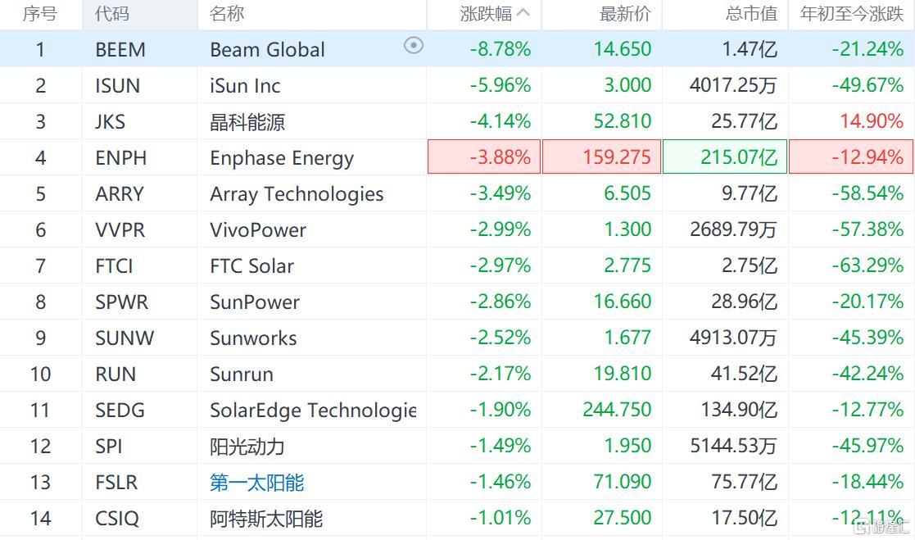The image size is (915, 540).
Task: Open the 第一太阳能 stock link
Action: [x=256, y=483]
